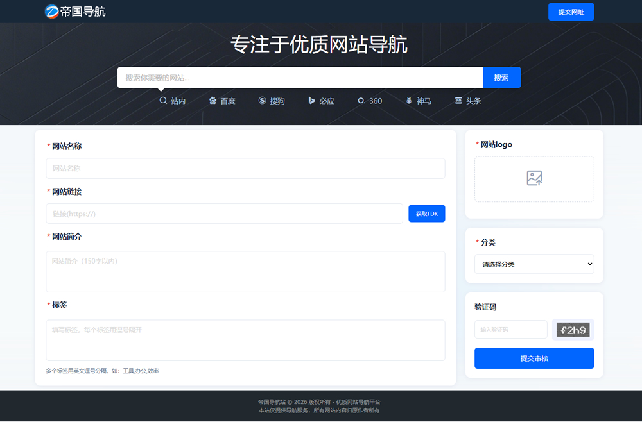Image resolution: width=642 pixels, height=438 pixels.
Task: Switch search engine to 神马 tab
Action: click(x=419, y=101)
